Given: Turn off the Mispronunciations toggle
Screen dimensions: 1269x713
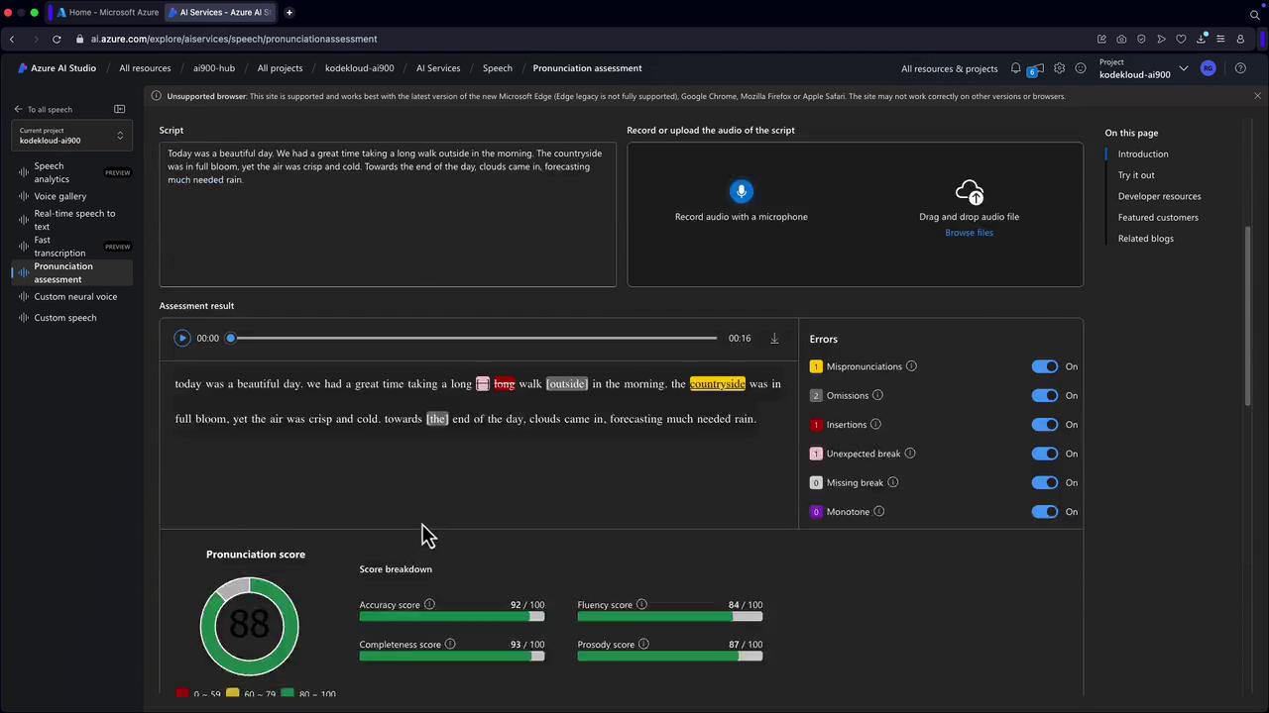Looking at the screenshot, I should (x=1045, y=366).
